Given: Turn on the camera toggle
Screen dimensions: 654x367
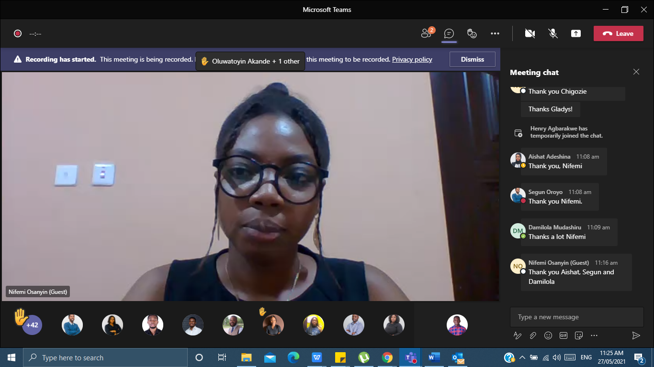Looking at the screenshot, I should (530, 33).
